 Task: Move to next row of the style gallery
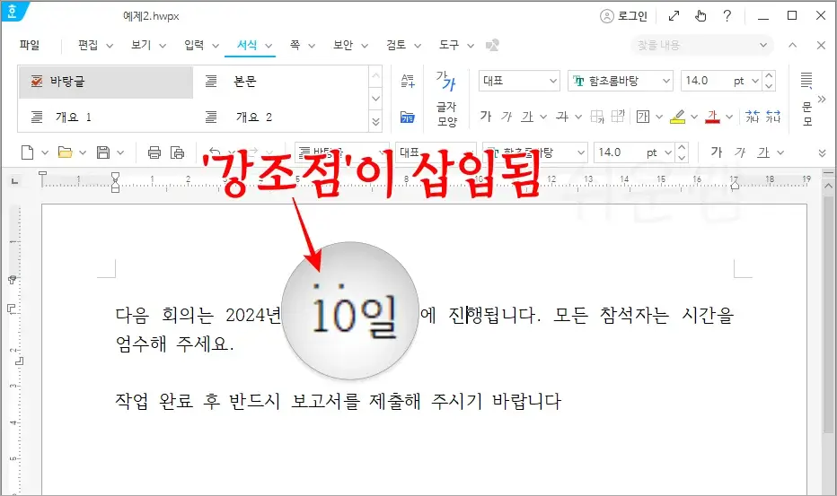[375, 99]
